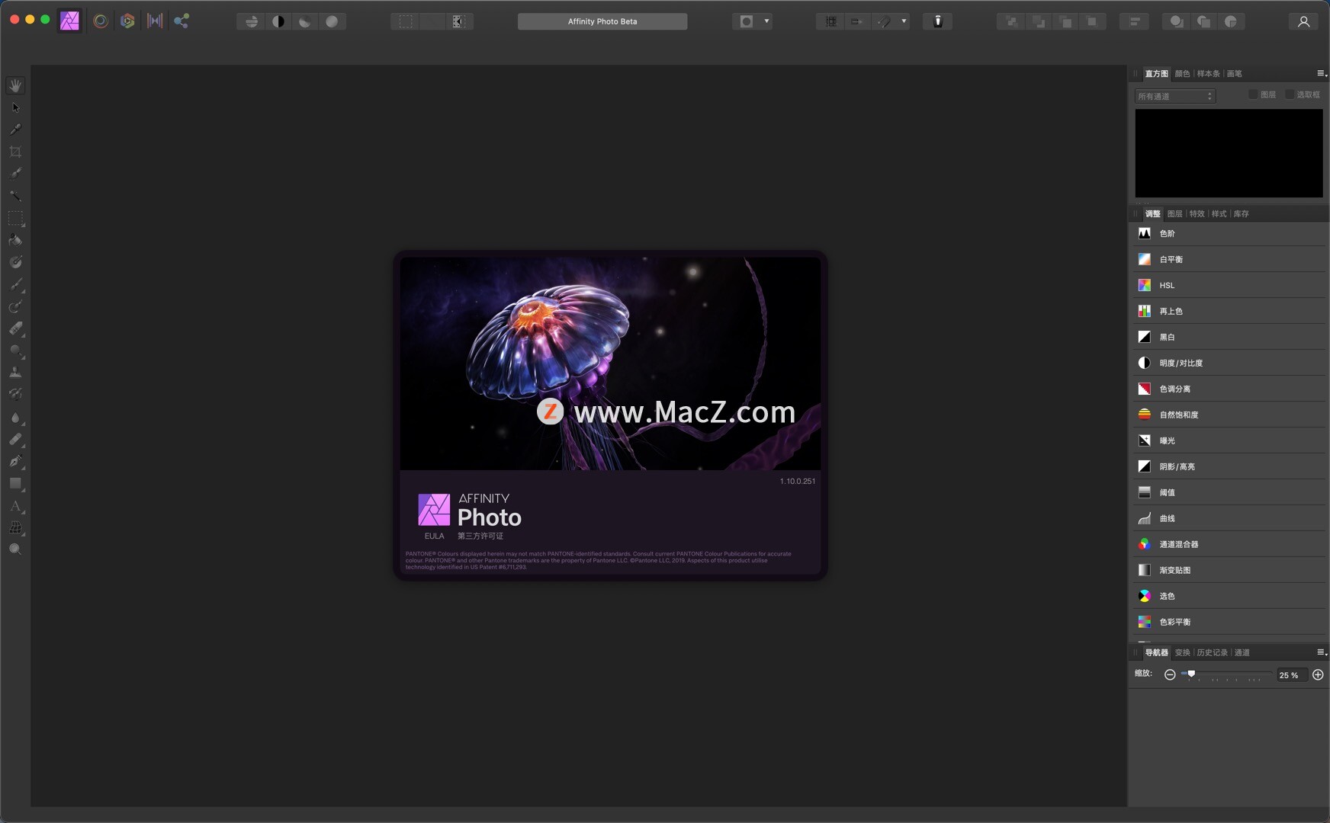This screenshot has width=1330, height=823.
Task: Add a 色阶 adjustment
Action: click(x=1229, y=234)
